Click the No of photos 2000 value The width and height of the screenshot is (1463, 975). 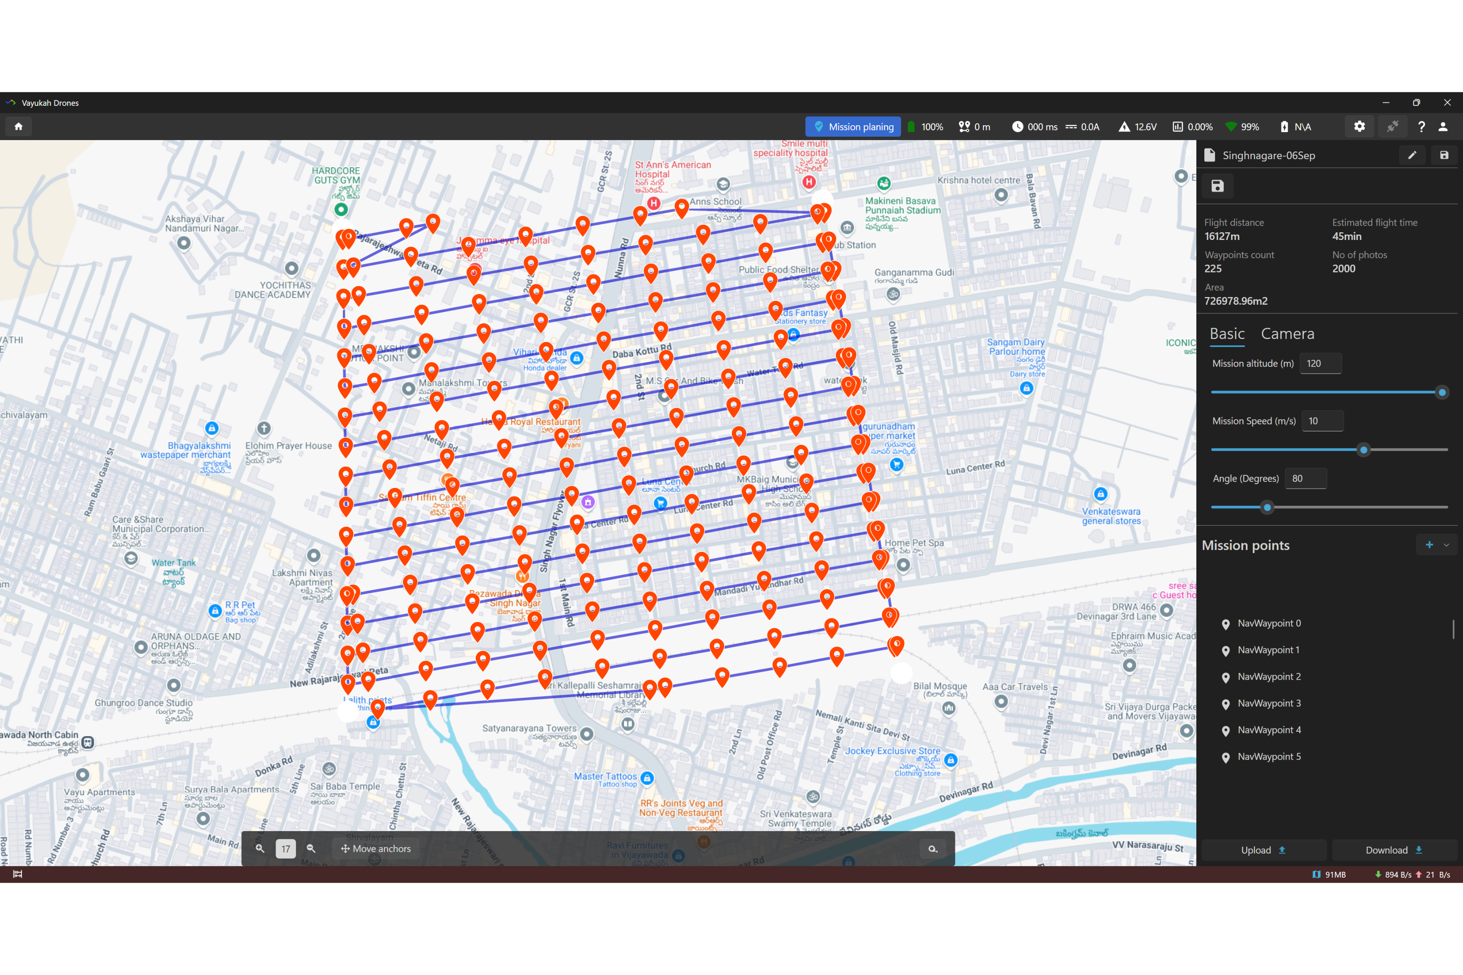coord(1344,269)
